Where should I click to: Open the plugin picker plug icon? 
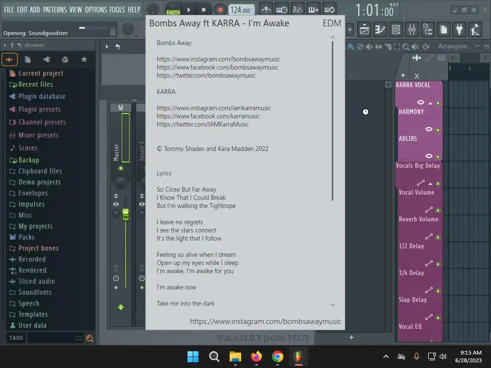pyautogui.click(x=459, y=30)
